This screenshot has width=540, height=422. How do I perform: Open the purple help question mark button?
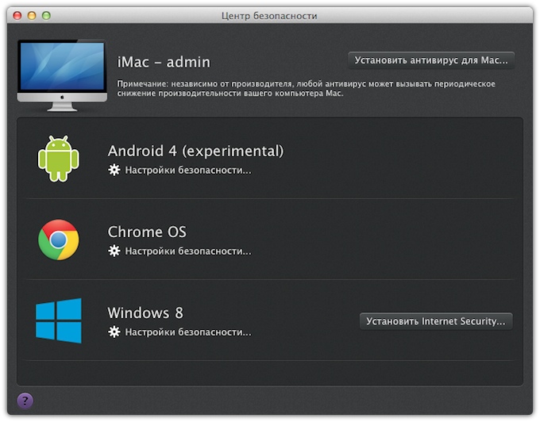tap(25, 401)
